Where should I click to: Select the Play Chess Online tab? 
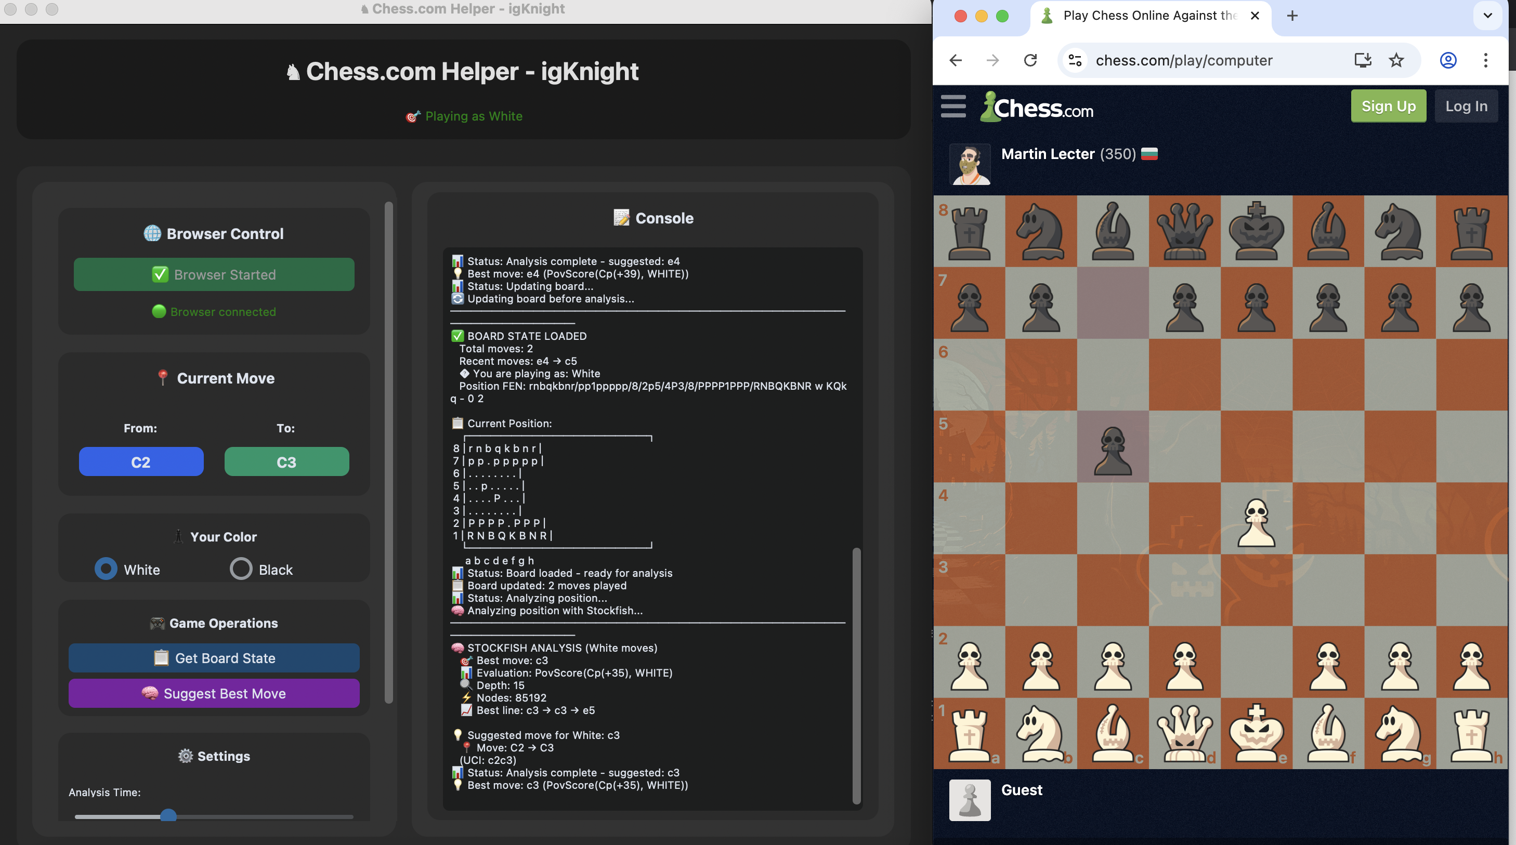(1142, 16)
